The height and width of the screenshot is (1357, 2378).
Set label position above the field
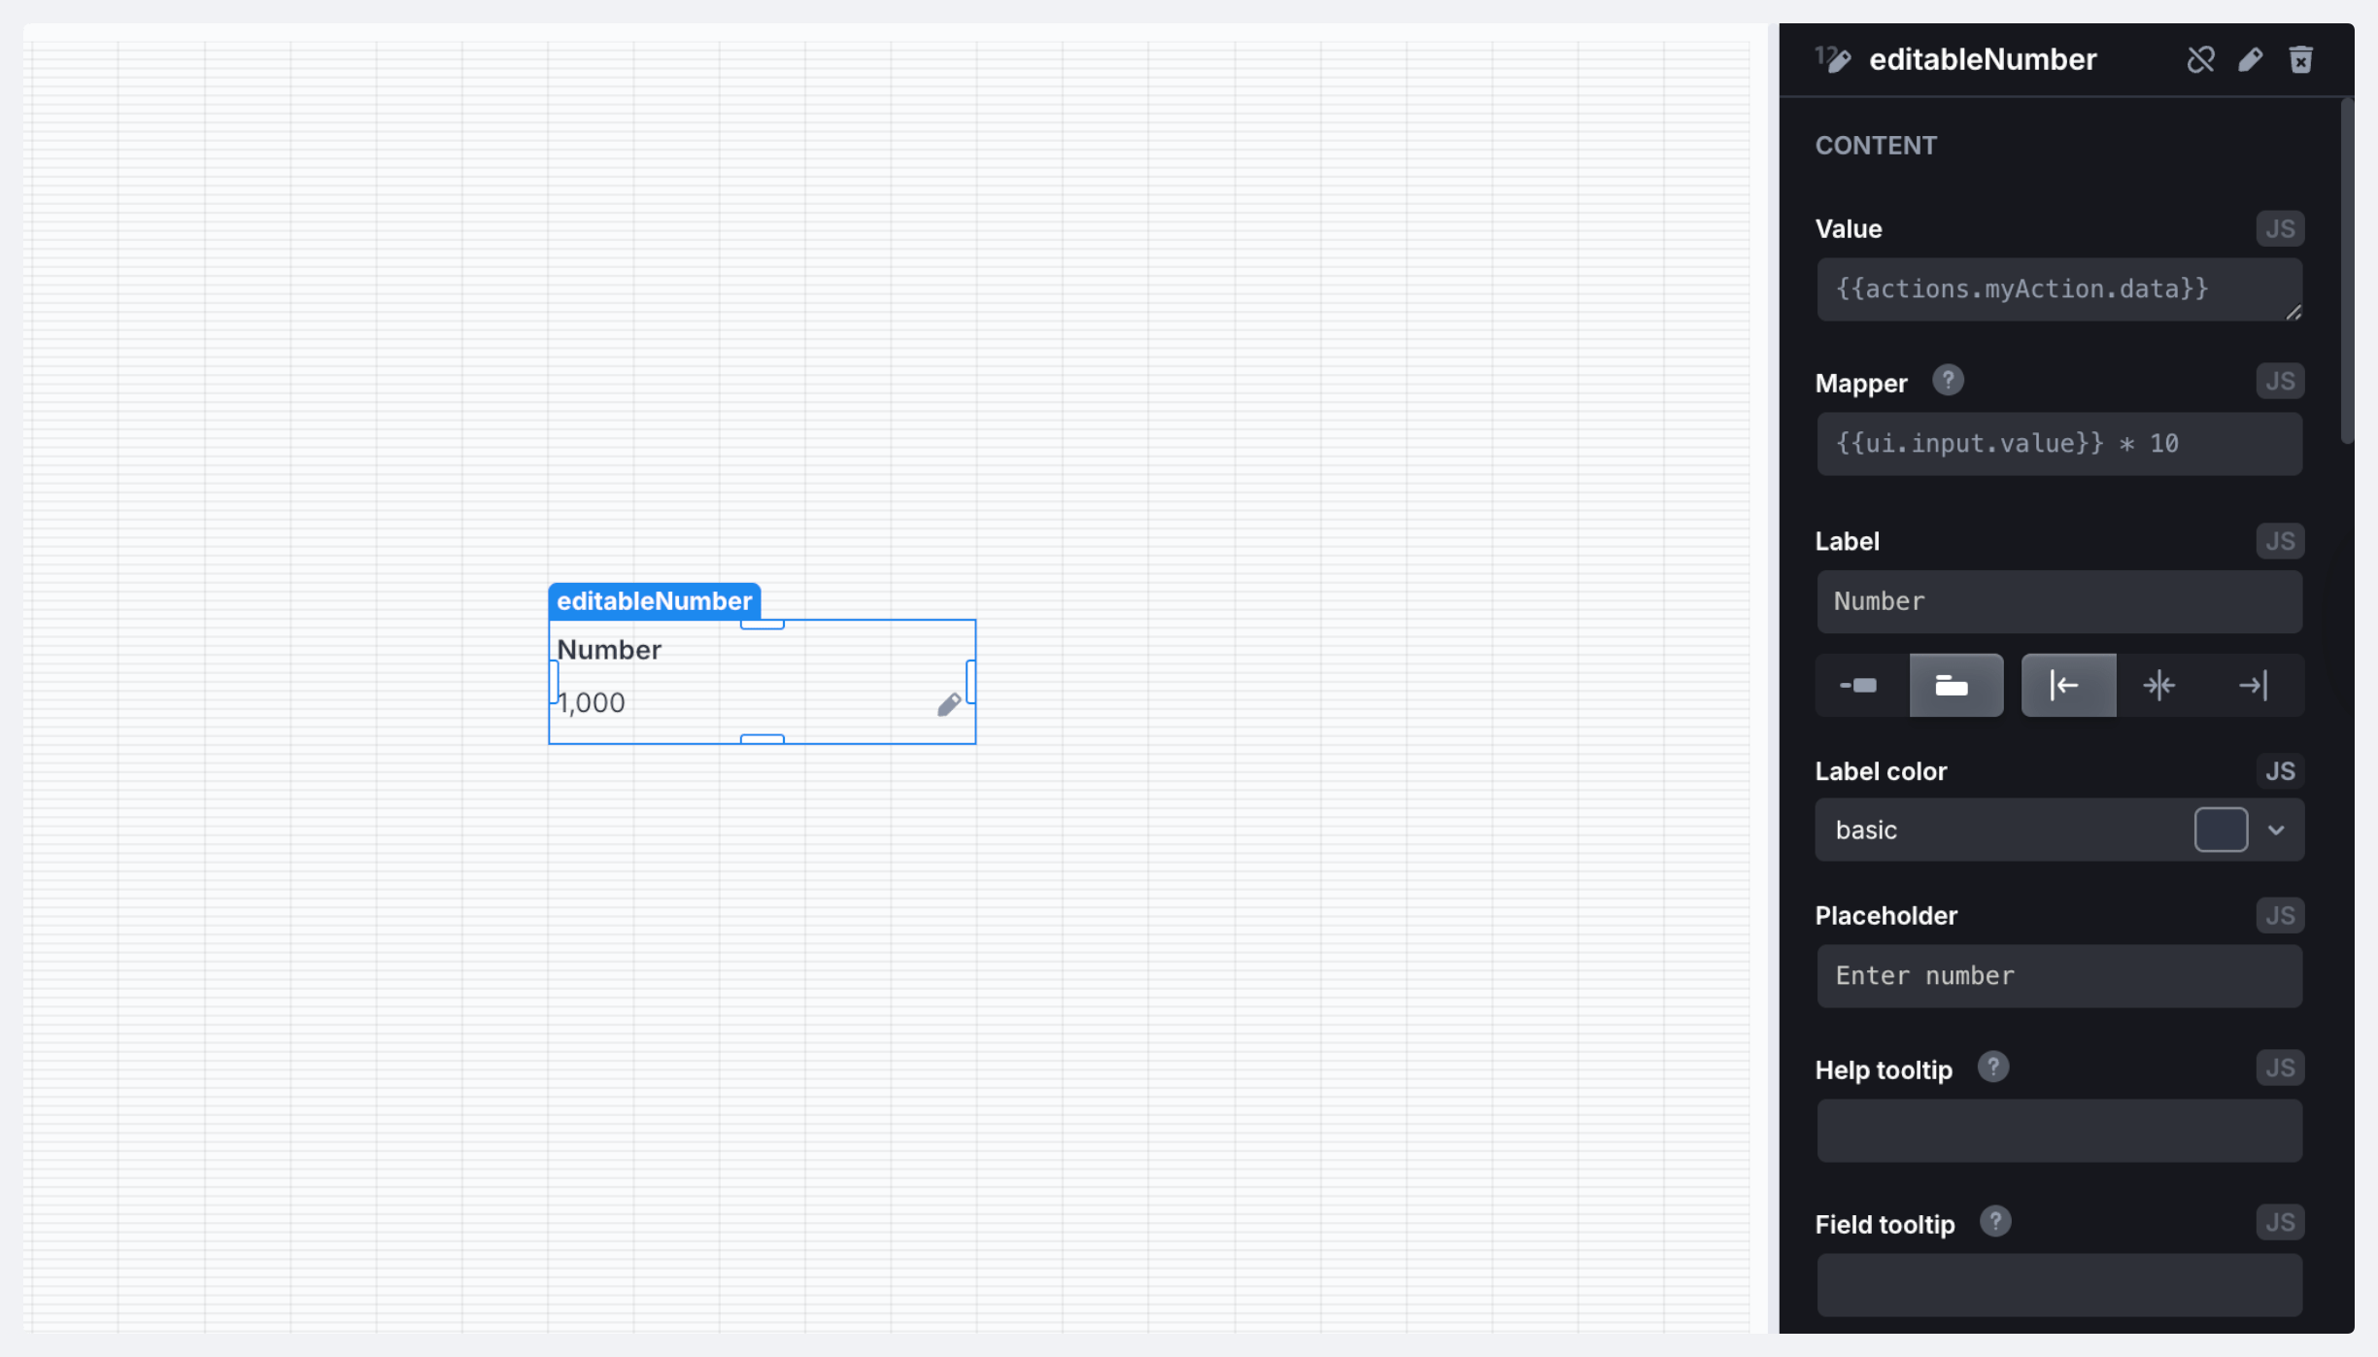click(x=1954, y=686)
